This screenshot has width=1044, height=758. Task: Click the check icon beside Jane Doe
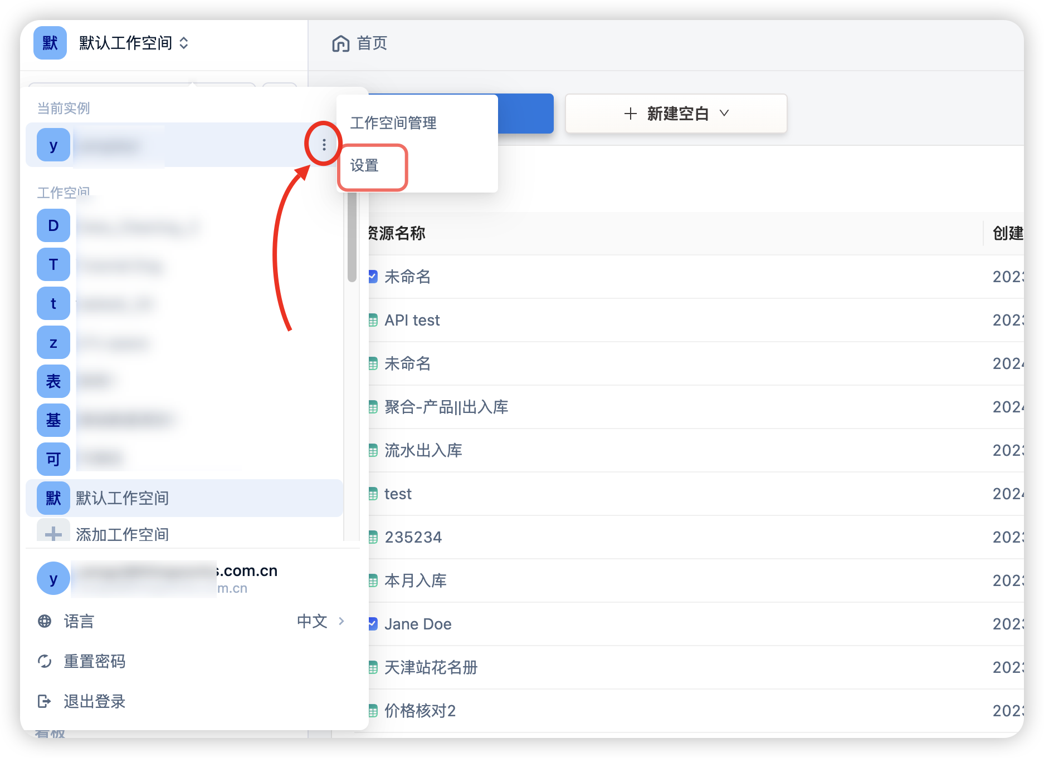point(373,624)
